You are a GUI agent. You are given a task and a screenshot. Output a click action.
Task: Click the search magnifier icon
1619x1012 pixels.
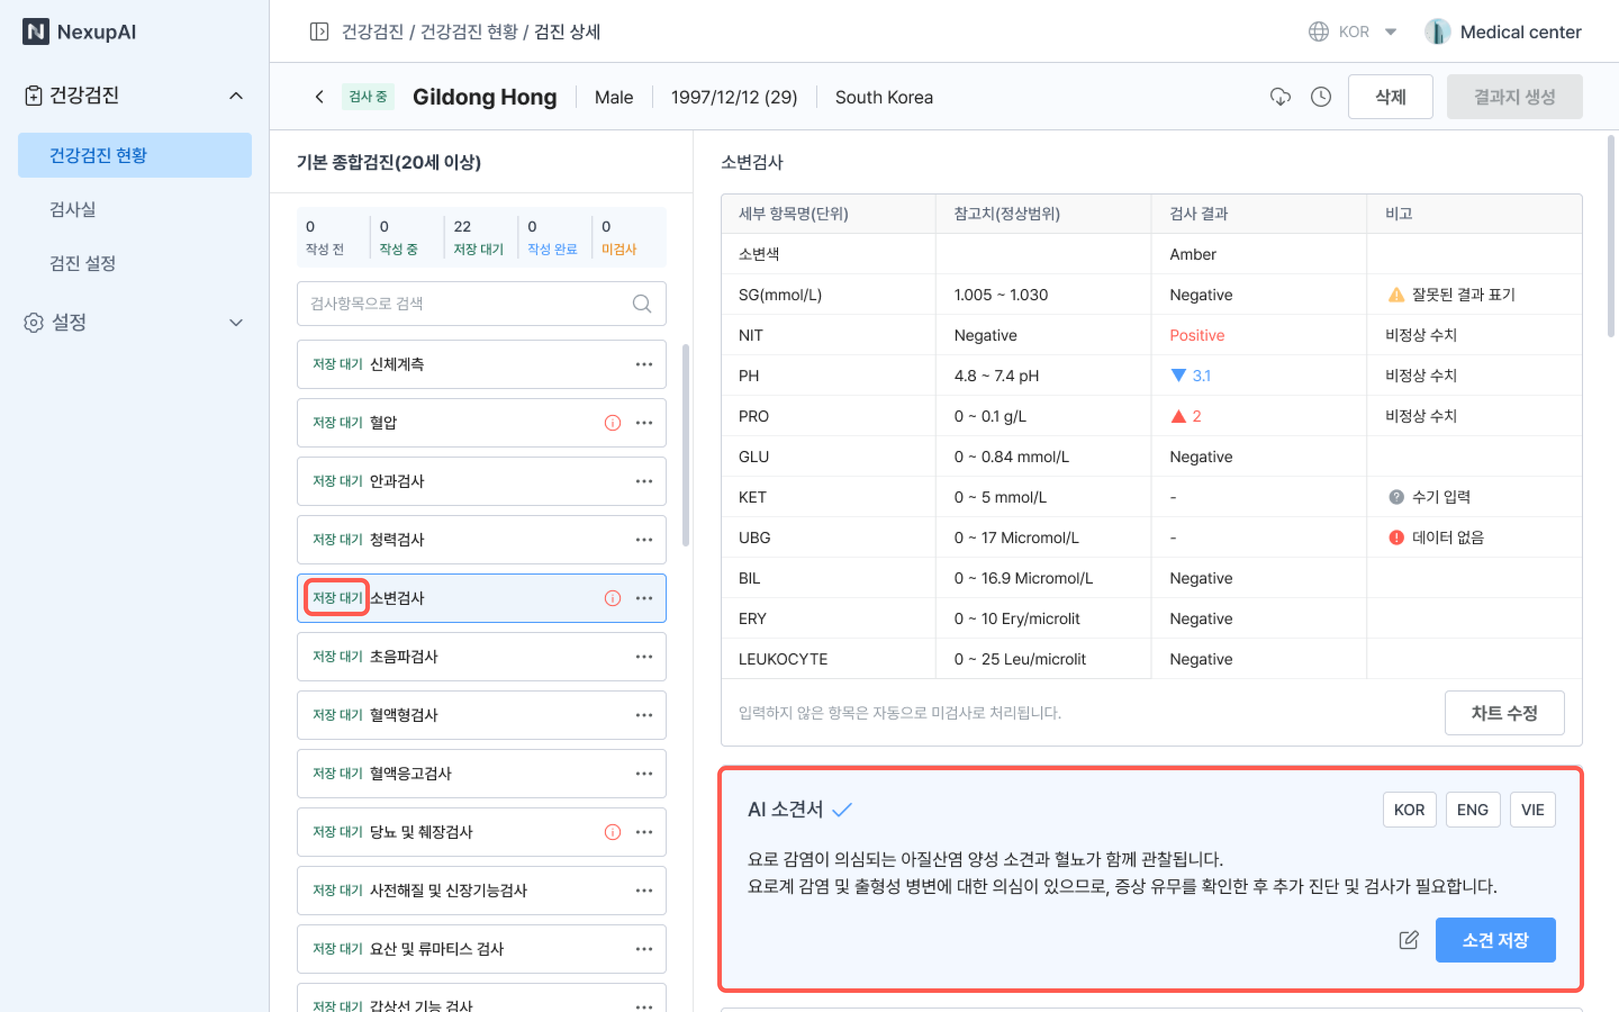click(x=641, y=304)
